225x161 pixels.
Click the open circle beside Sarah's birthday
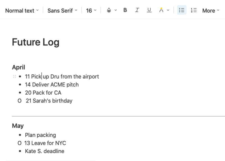pyautogui.click(x=19, y=101)
